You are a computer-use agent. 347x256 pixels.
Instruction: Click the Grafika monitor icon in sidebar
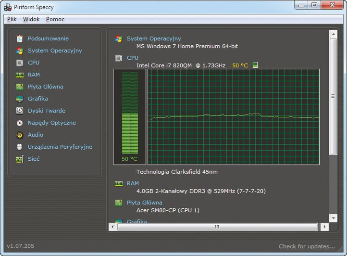click(x=19, y=99)
